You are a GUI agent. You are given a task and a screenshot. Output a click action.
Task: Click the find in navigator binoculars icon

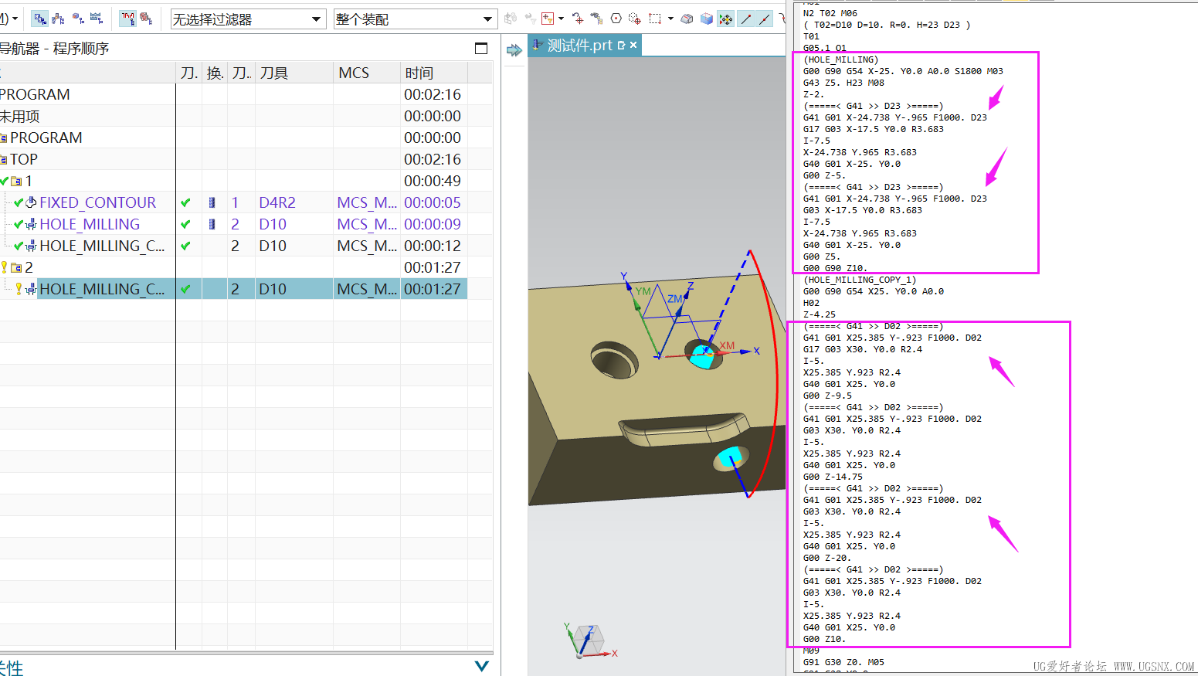[596, 19]
